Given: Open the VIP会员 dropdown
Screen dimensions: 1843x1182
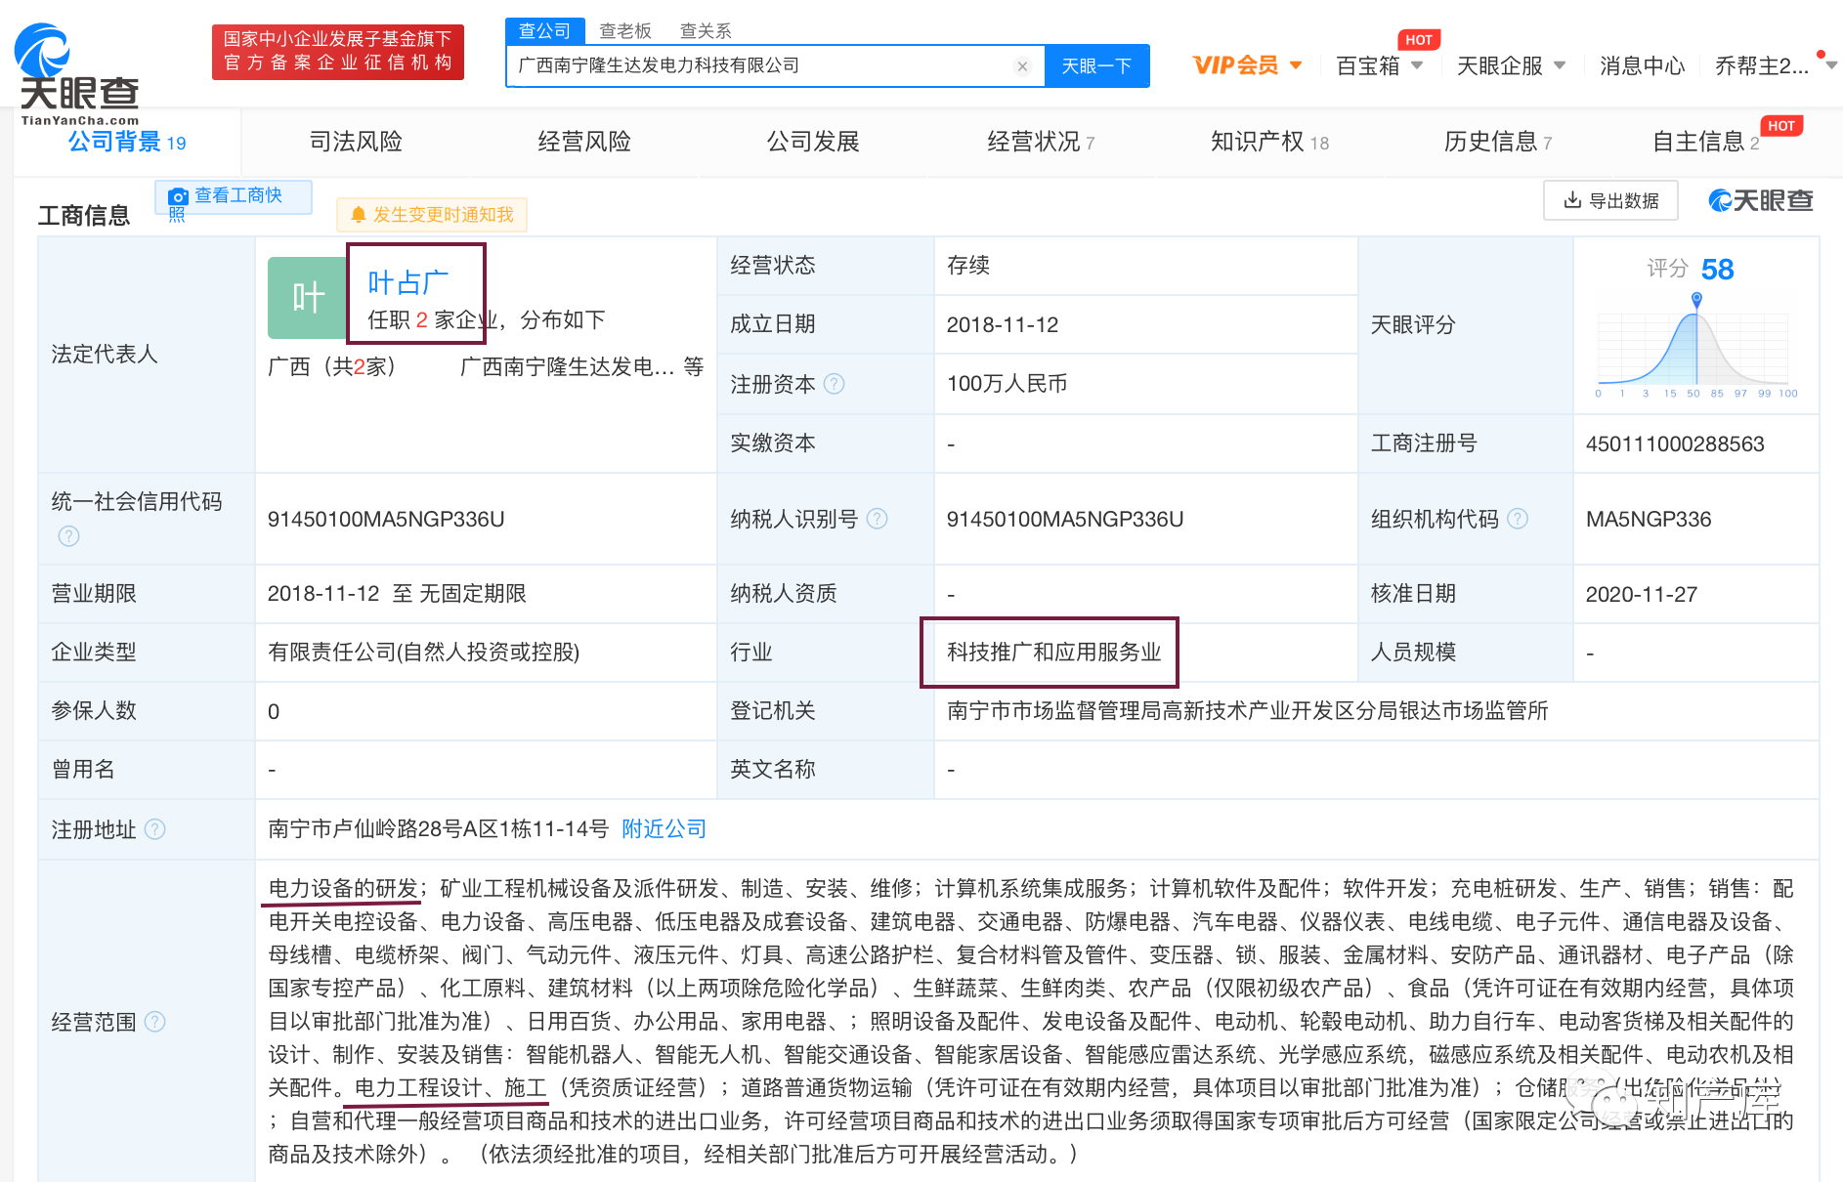Looking at the screenshot, I should 1247,65.
